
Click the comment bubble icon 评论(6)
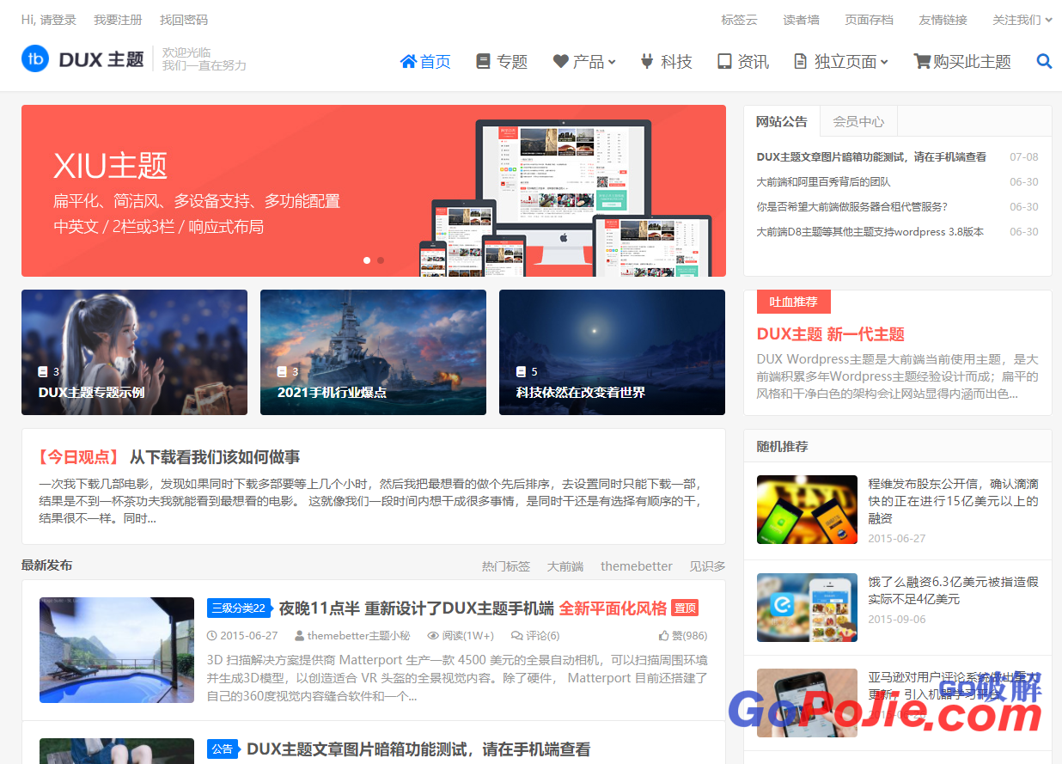point(516,636)
